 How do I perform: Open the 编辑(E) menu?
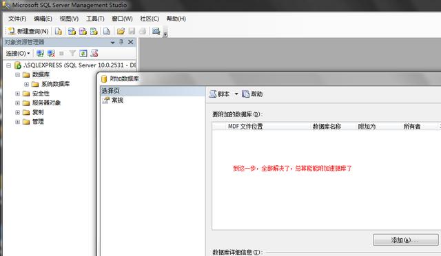point(43,19)
